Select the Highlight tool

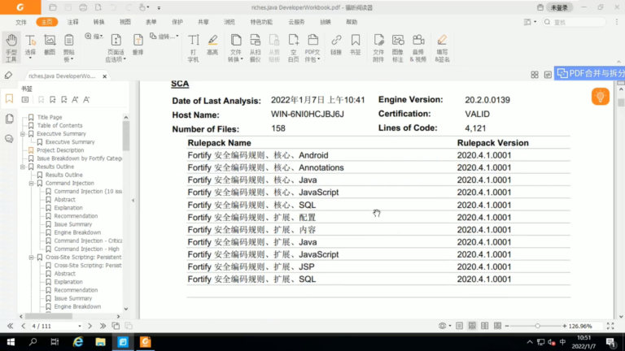pos(212,44)
